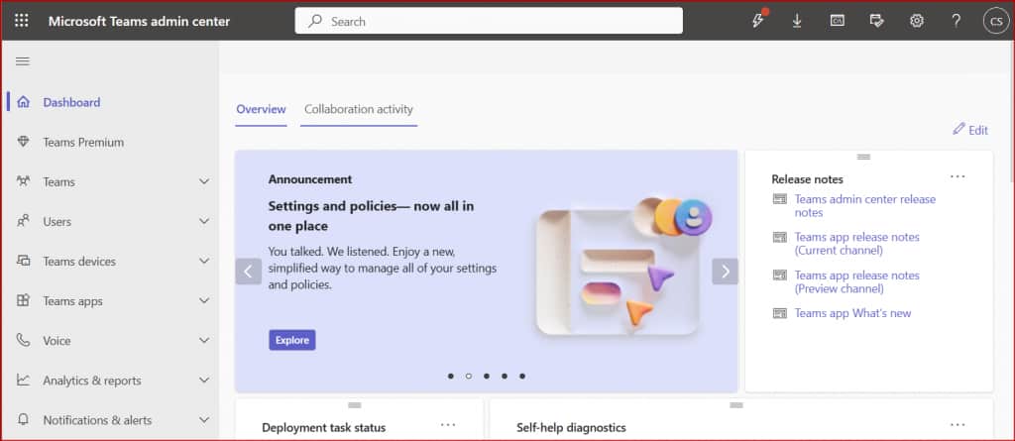Click the Notifications & alerts bell icon
This screenshot has height=441, width=1015.
coord(24,419)
